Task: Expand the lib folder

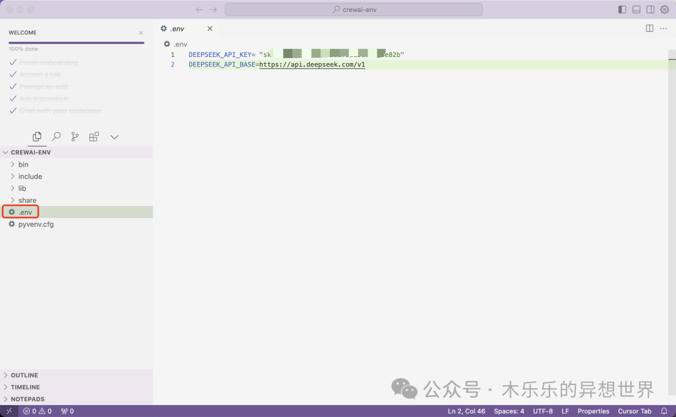Action: pyautogui.click(x=76, y=188)
